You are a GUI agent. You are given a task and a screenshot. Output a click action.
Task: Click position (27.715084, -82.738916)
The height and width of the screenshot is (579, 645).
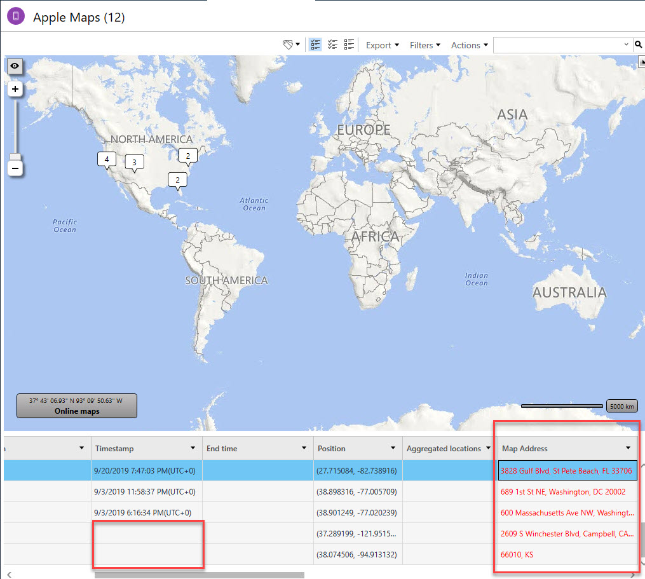coord(356,471)
